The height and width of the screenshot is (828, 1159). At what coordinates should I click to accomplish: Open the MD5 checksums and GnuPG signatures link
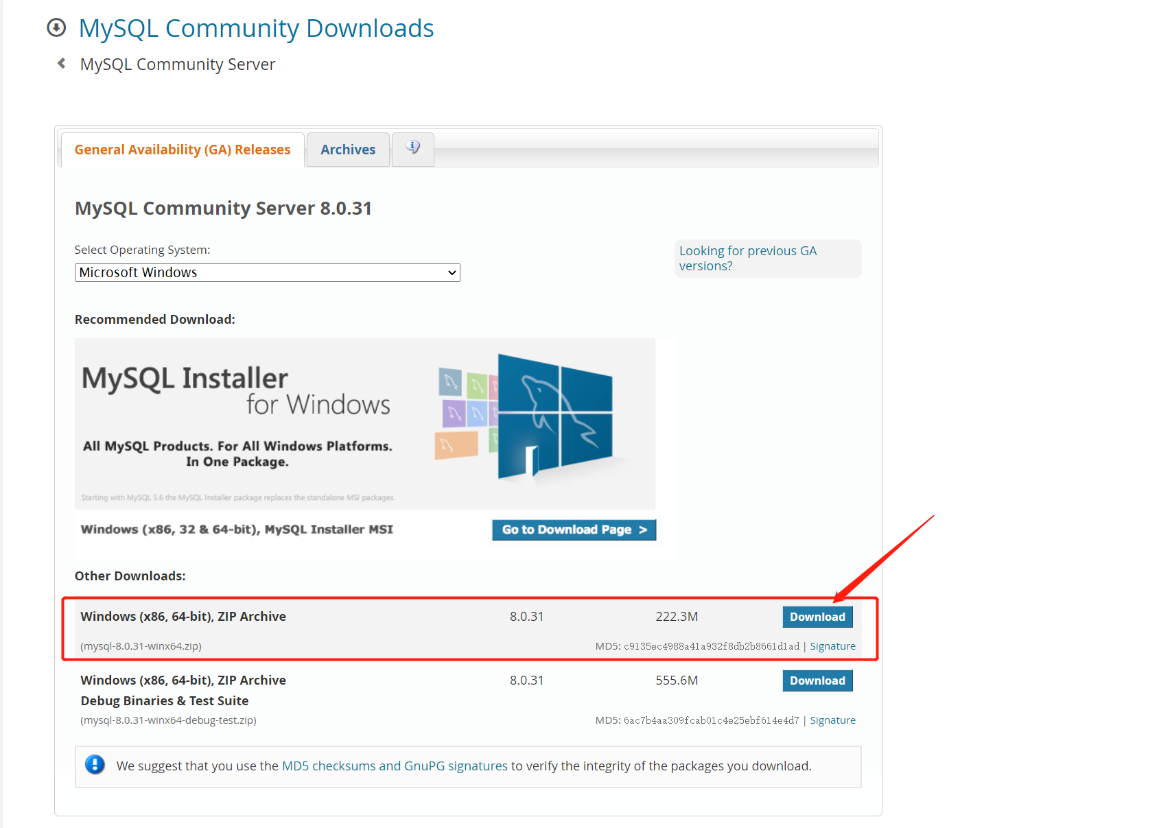[395, 766]
